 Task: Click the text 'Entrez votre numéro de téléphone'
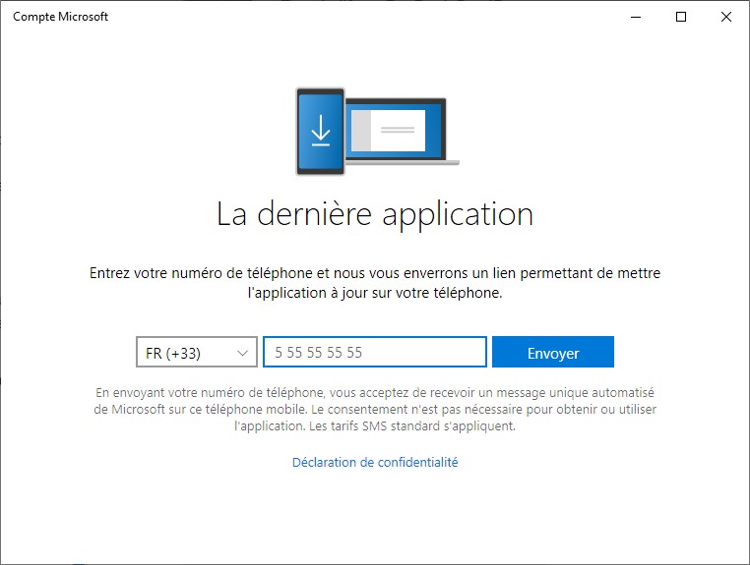click(201, 273)
